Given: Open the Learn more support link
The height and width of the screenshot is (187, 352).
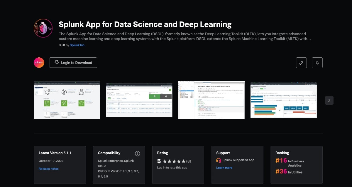Looking at the screenshot, I should click(224, 168).
